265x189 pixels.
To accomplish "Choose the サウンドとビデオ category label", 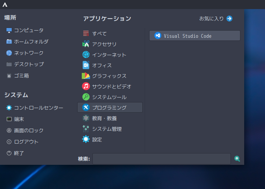I will pyautogui.click(x=112, y=87).
